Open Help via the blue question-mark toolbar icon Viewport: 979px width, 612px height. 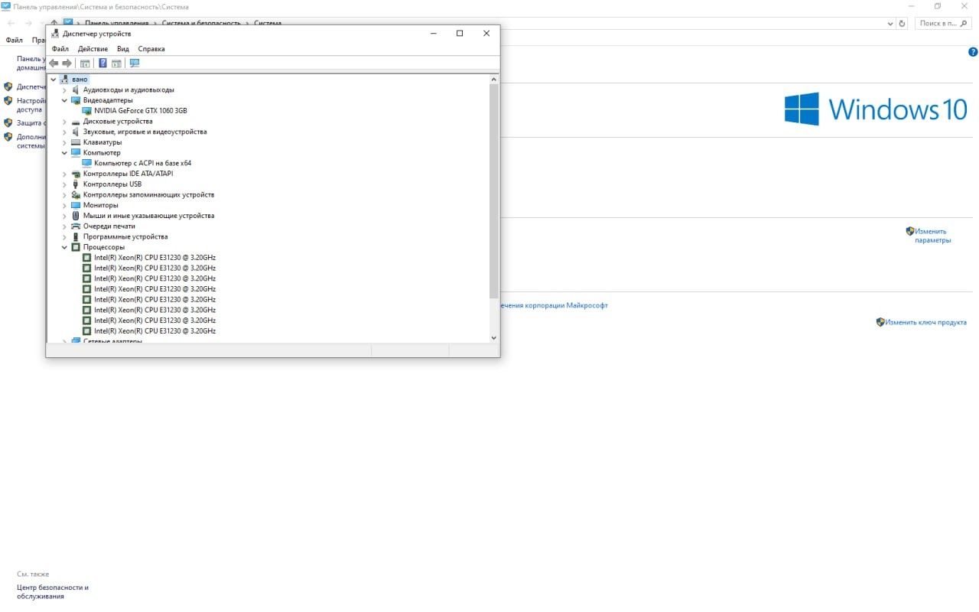(x=102, y=63)
